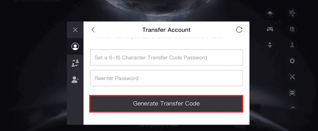
Task: Click the four-way arrows icon at top right
Action: coord(292,13)
